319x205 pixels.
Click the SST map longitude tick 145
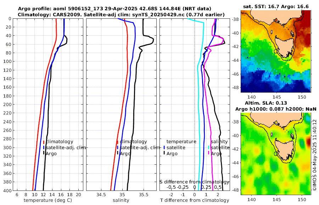277,97
